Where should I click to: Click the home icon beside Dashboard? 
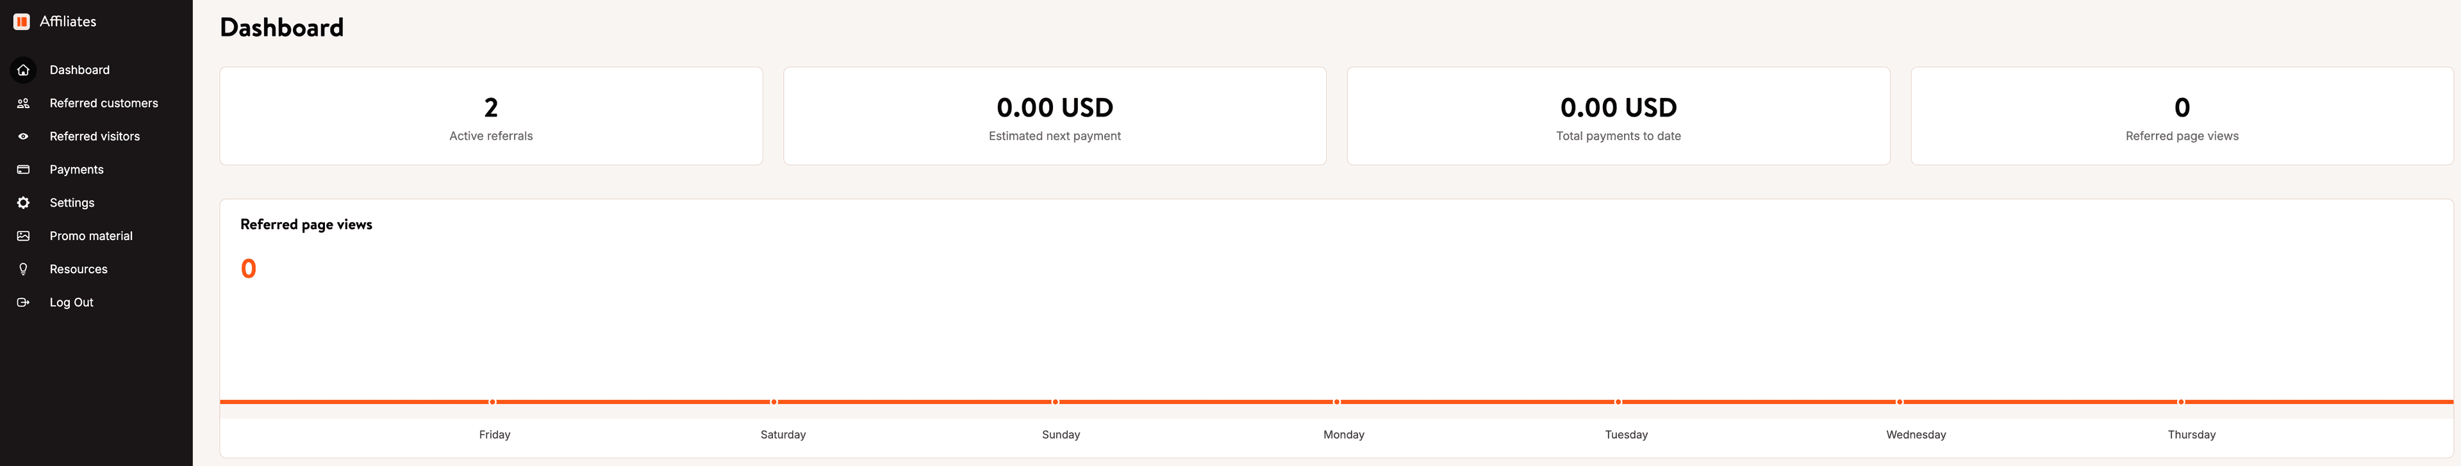pos(22,70)
